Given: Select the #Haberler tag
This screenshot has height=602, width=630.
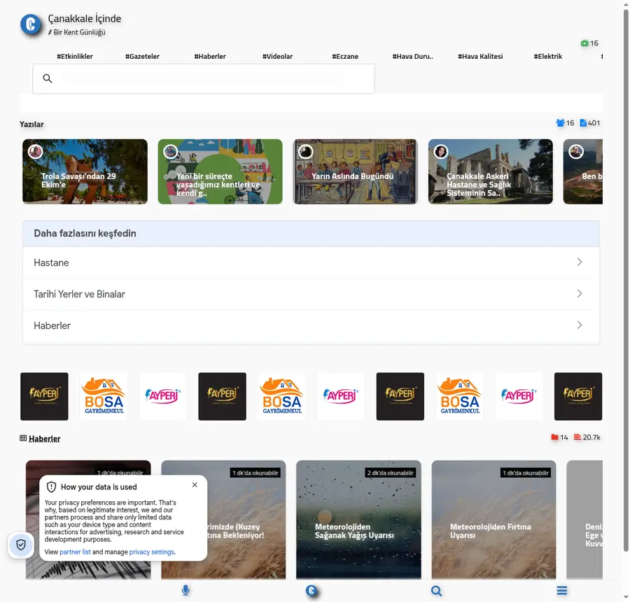Looking at the screenshot, I should 210,56.
